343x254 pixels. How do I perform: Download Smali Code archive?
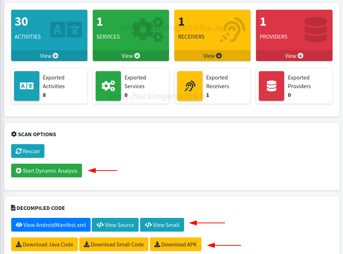point(114,244)
